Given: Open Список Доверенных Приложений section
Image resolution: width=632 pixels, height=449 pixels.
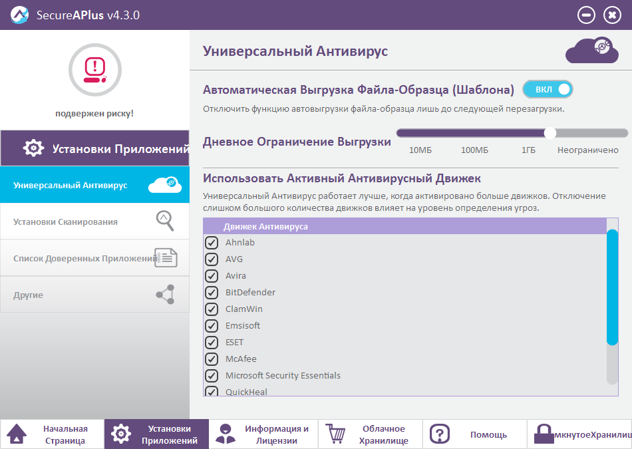Looking at the screenshot, I should (94, 258).
